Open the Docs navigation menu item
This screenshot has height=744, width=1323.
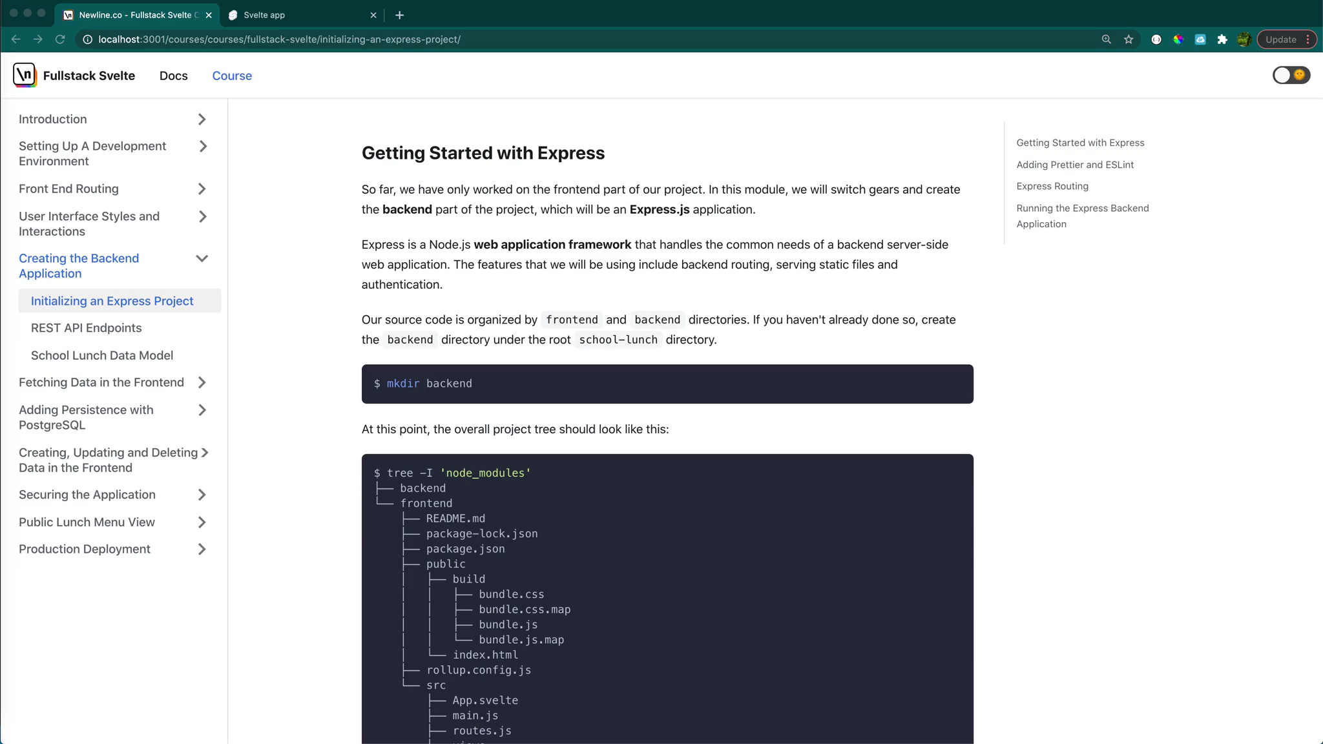[174, 74]
